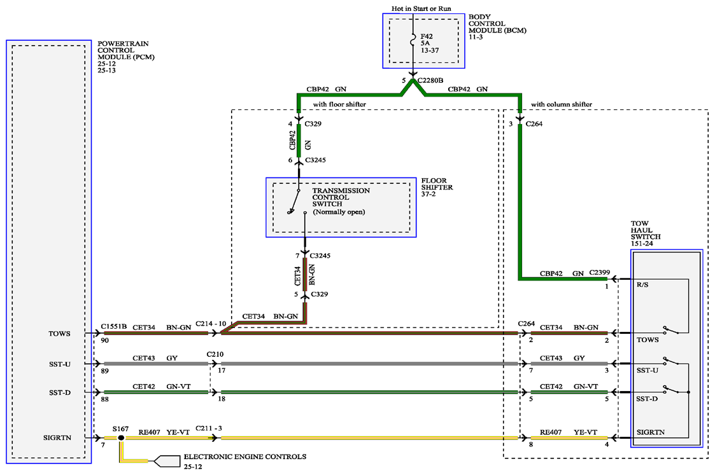Click pin number 18 below C210
Screen dimensions: 715x475
[x=222, y=399]
